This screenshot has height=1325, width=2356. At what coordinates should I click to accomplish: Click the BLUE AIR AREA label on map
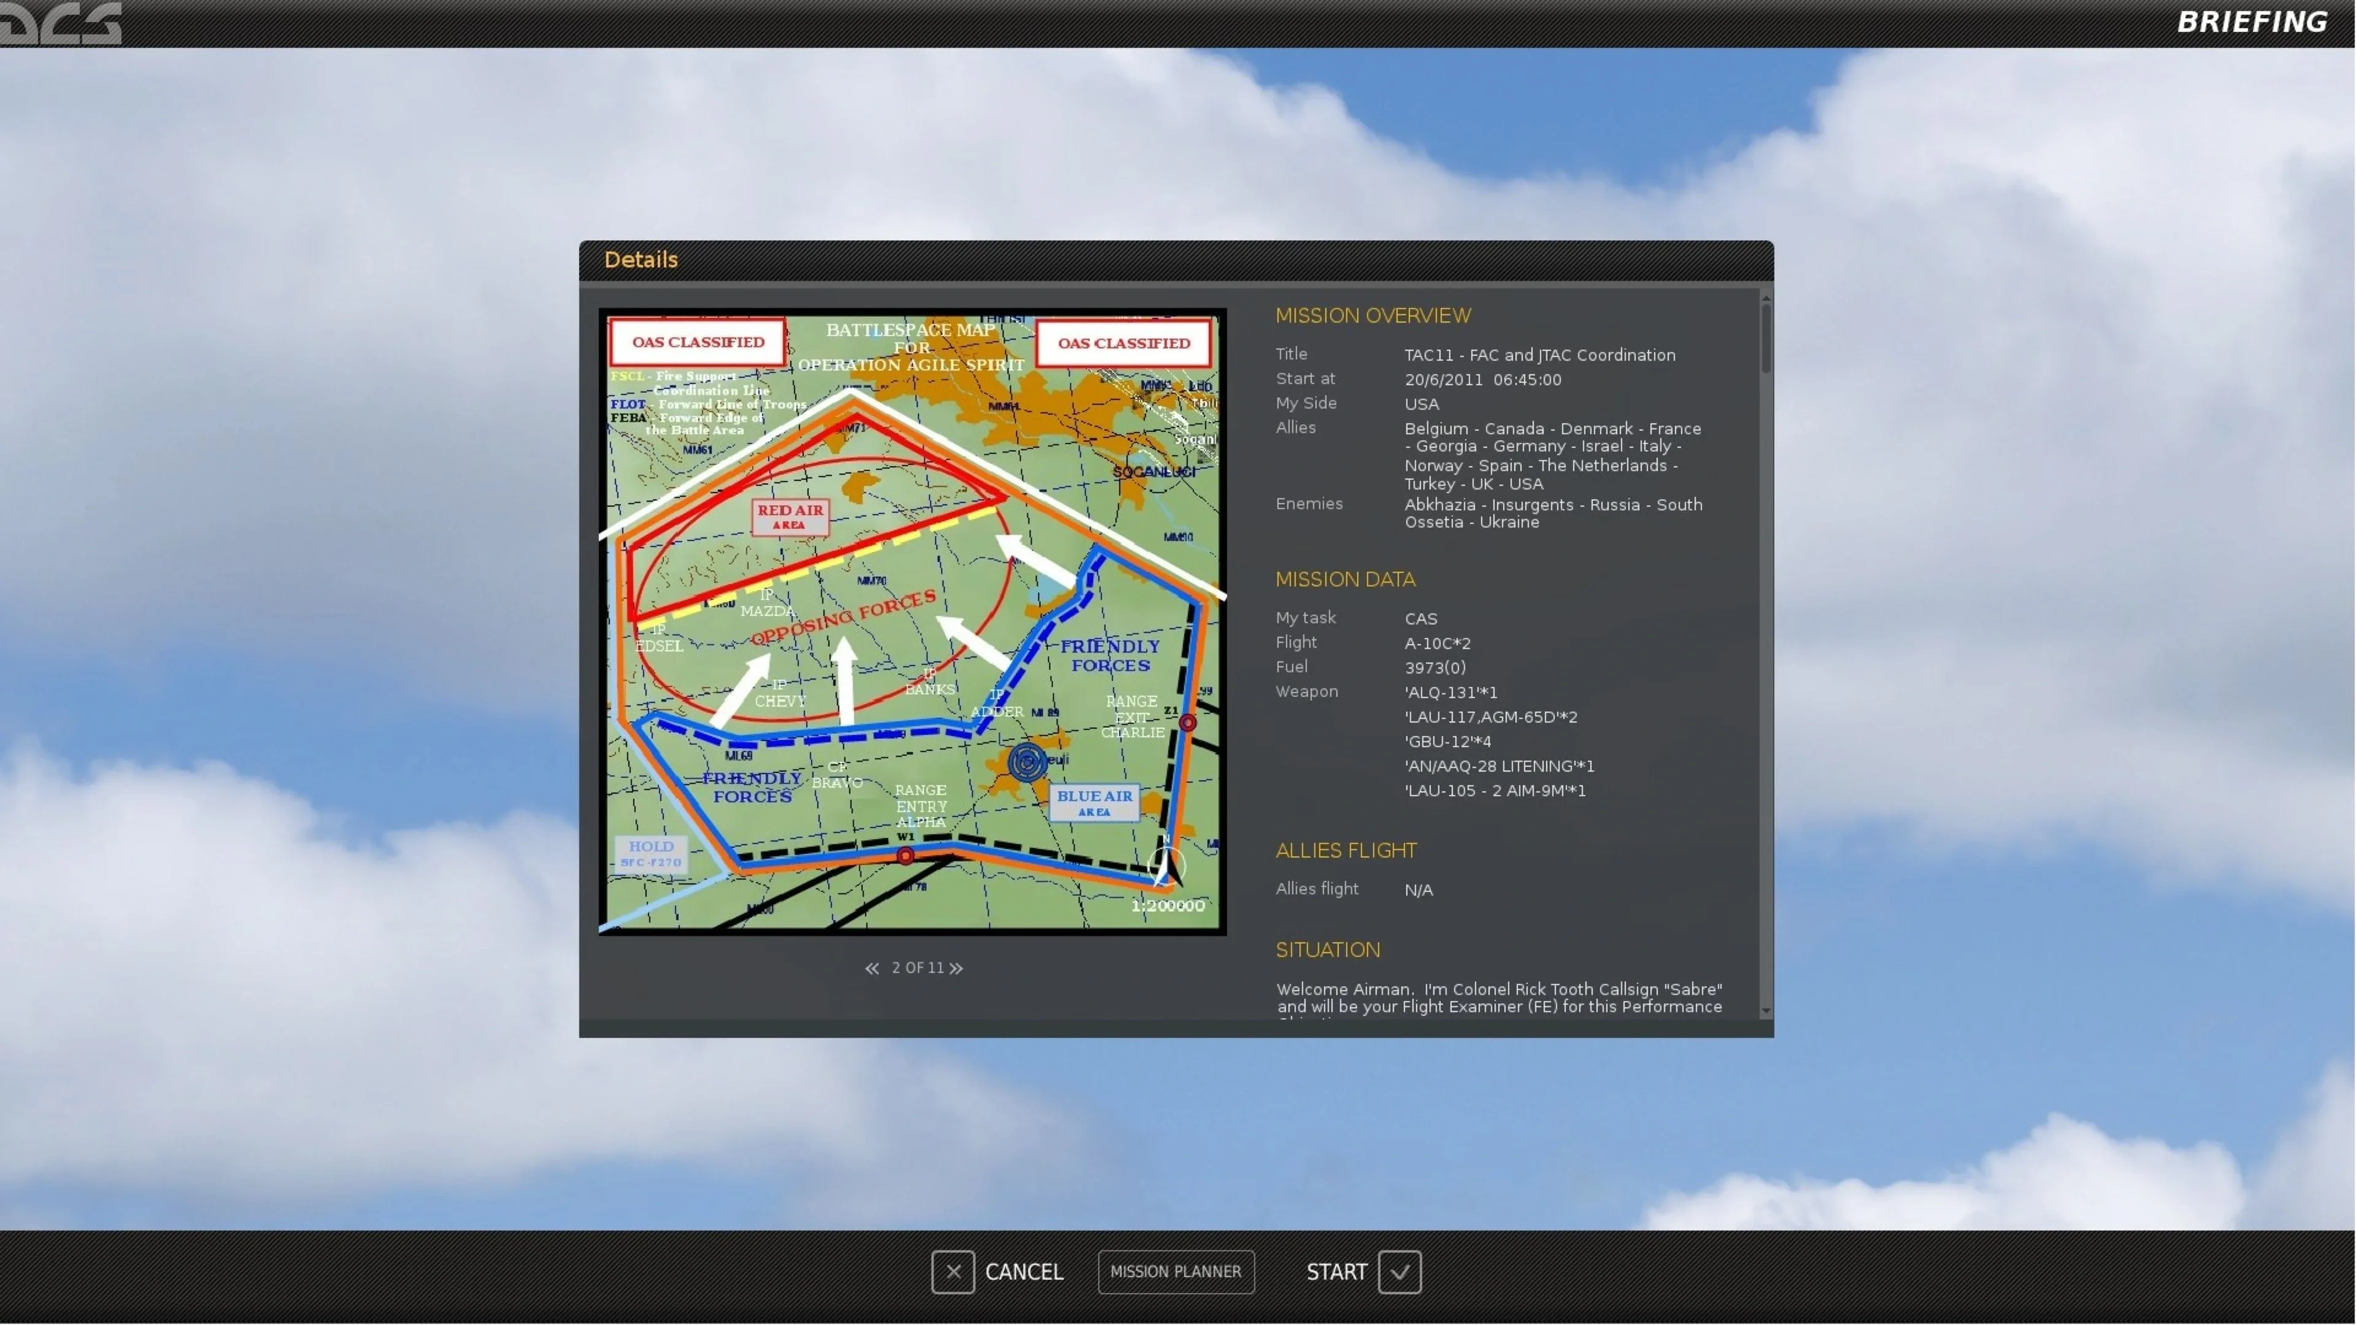[1094, 802]
